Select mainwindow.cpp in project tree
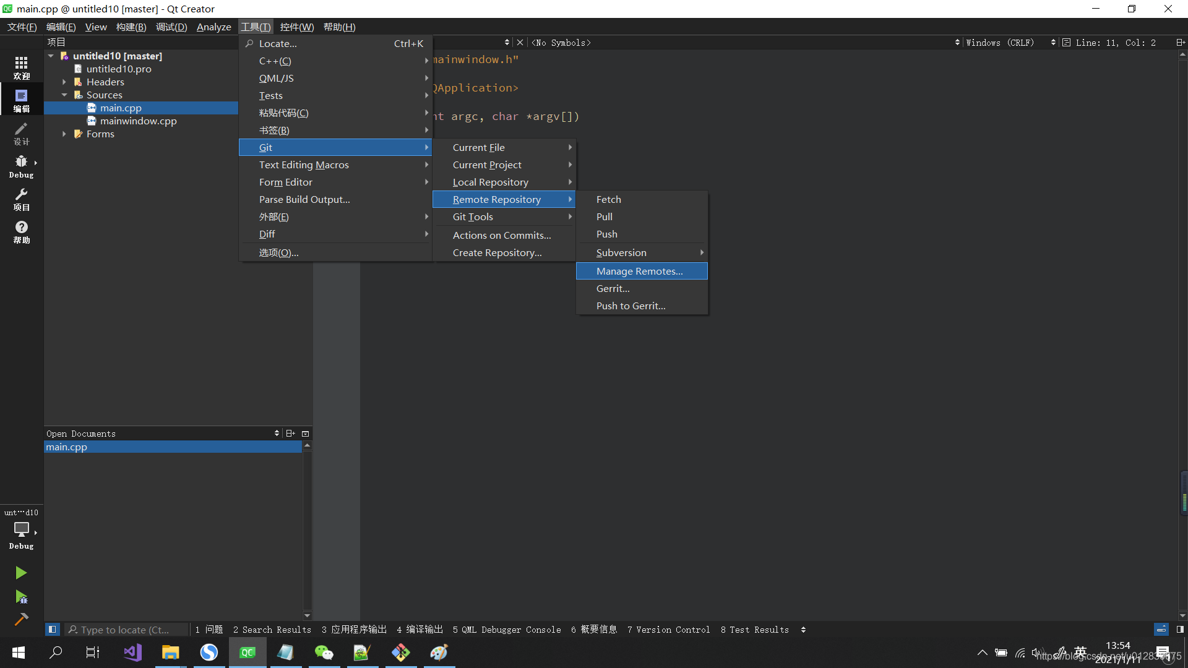 coord(139,121)
